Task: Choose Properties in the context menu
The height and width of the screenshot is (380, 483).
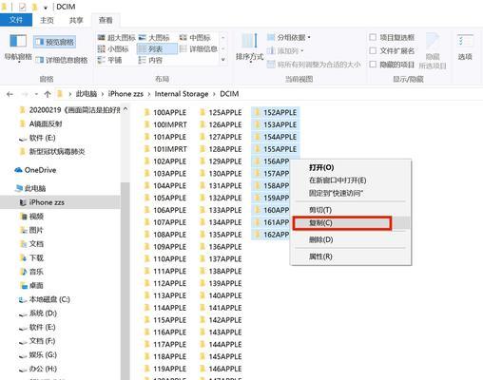Action: pyautogui.click(x=351, y=256)
